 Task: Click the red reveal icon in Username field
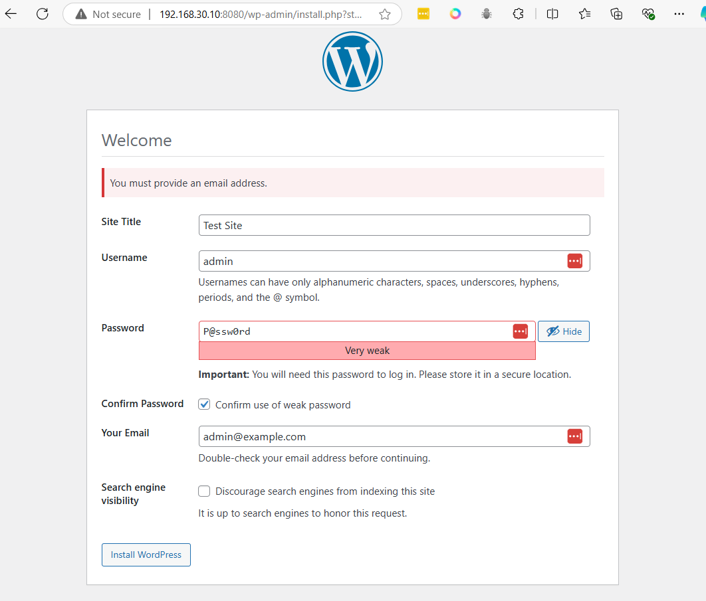(x=574, y=260)
